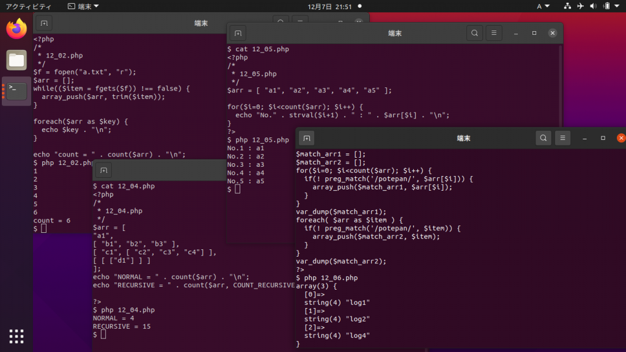The width and height of the screenshot is (626, 352).
Task: Open the 端末 app menu dropdown in top bar
Action: click(83, 7)
